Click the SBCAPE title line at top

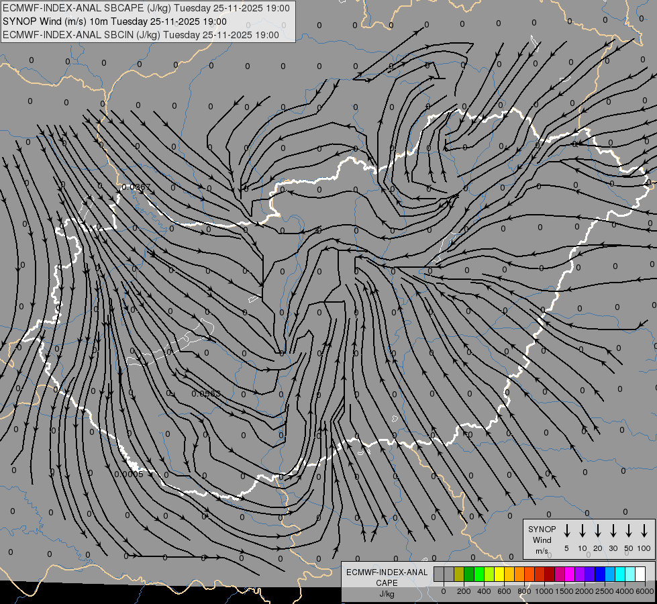(x=146, y=8)
